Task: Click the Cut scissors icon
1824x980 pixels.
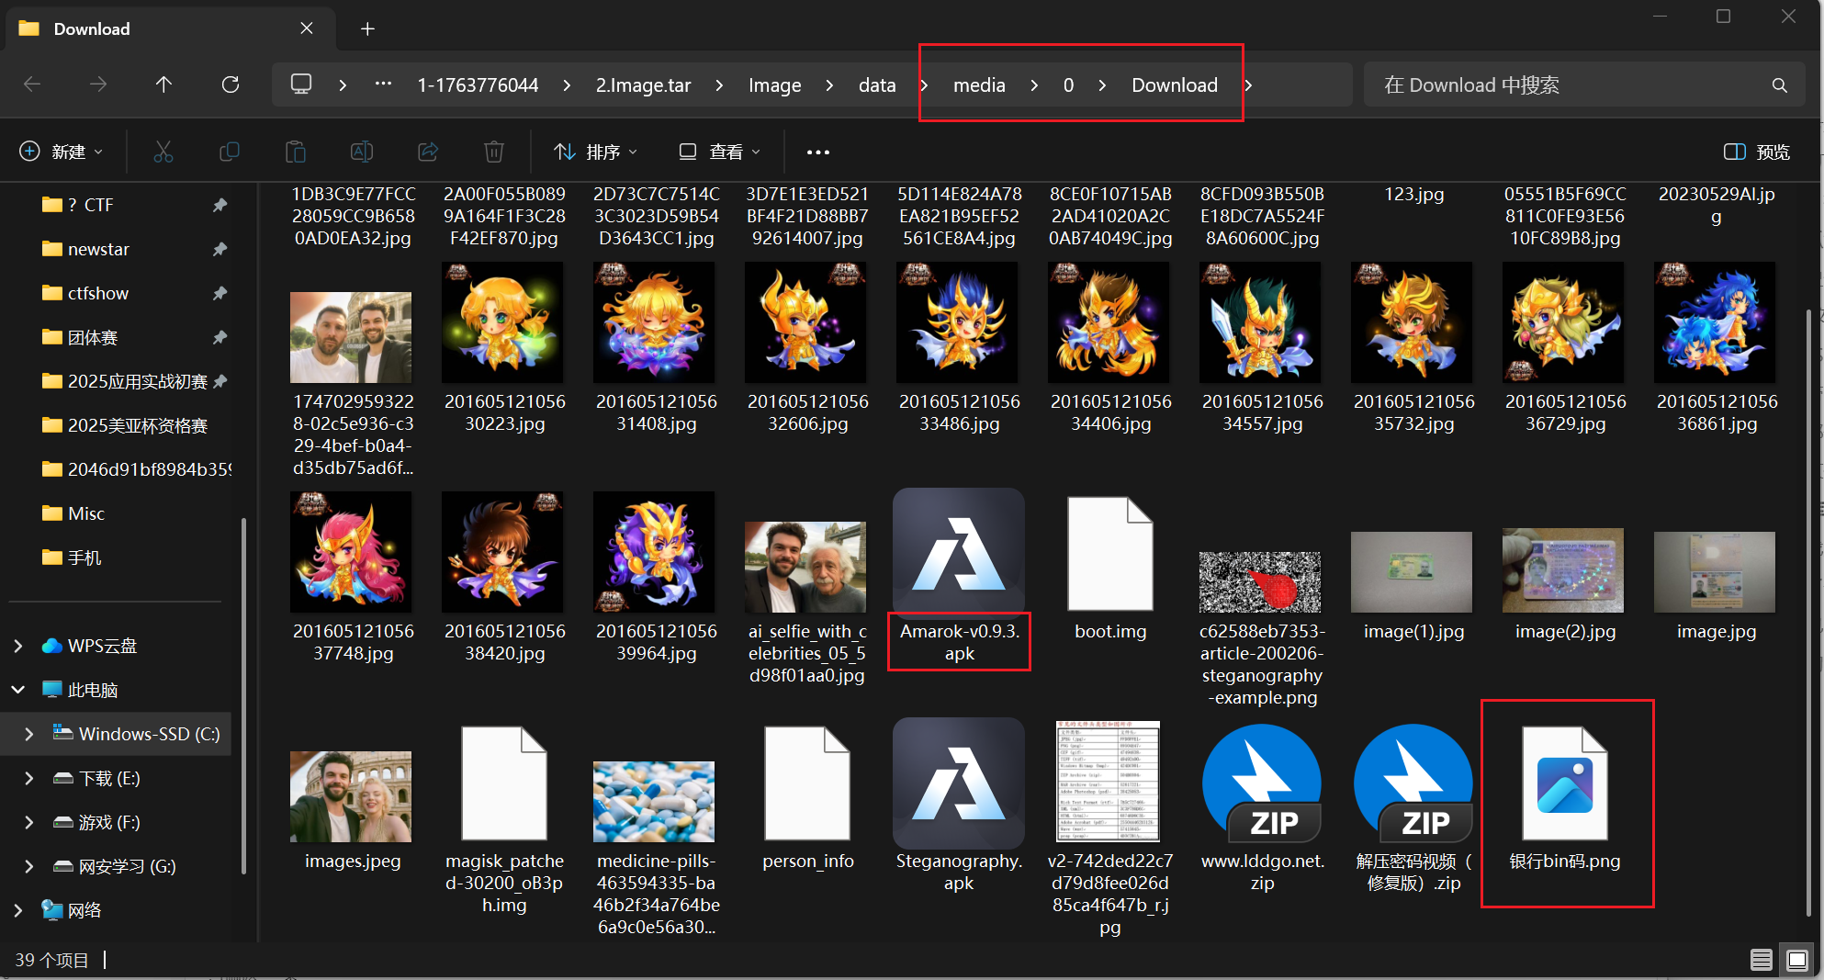Action: [163, 152]
